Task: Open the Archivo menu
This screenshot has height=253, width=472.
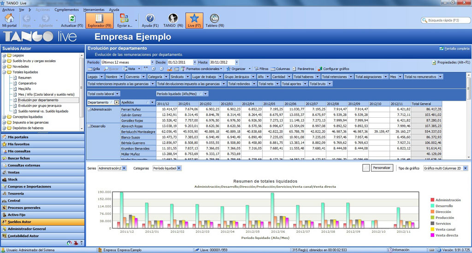Action: 8,10
